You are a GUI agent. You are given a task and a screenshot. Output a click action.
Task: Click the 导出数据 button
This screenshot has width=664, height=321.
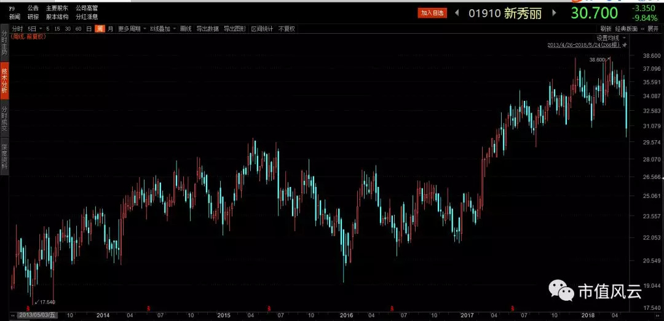pyautogui.click(x=208, y=29)
